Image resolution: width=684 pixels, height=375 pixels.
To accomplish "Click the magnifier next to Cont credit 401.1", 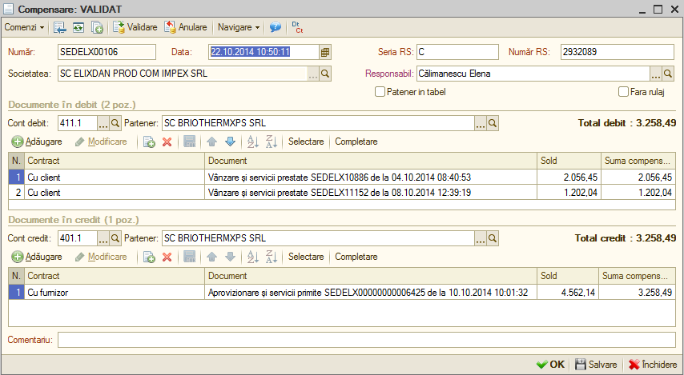I will pos(115,238).
